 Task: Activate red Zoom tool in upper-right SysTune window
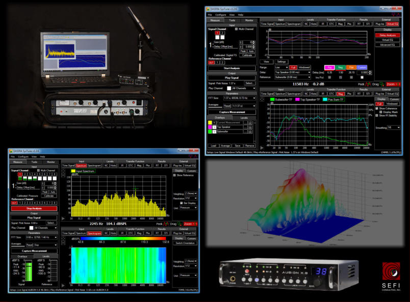[x=393, y=84]
